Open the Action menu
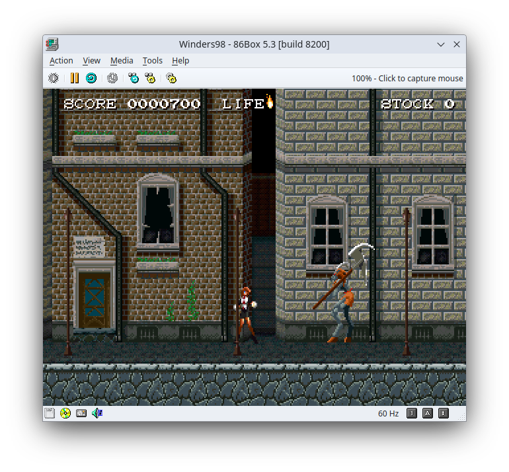509x472 pixels. click(61, 60)
